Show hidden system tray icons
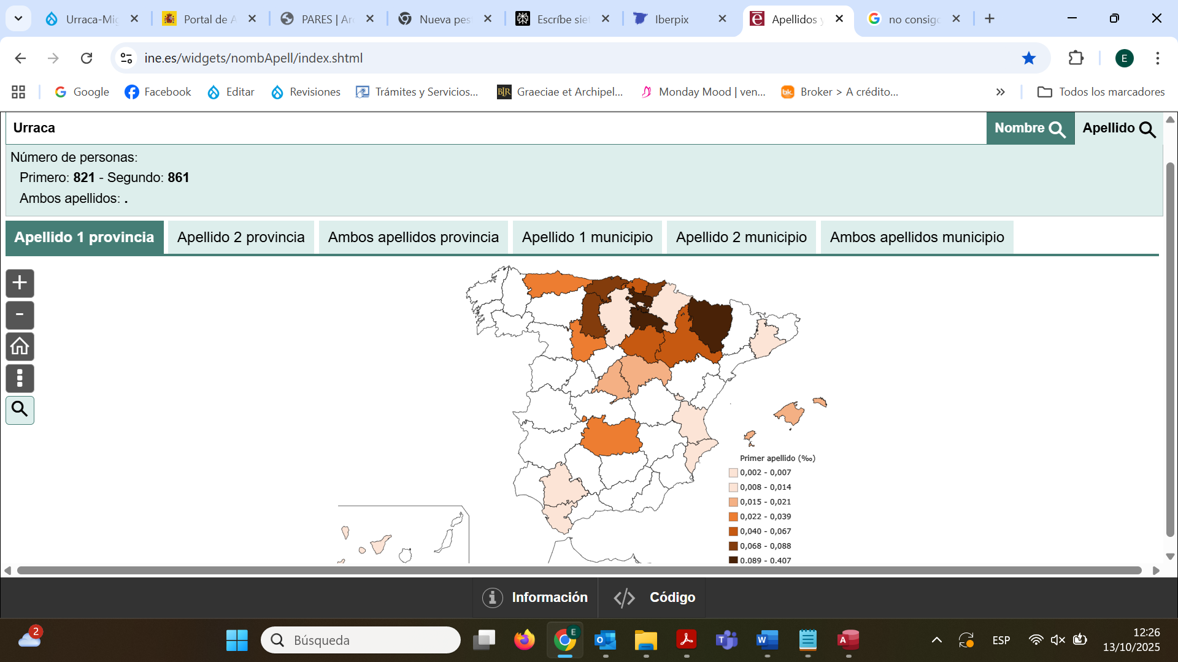 (x=936, y=640)
